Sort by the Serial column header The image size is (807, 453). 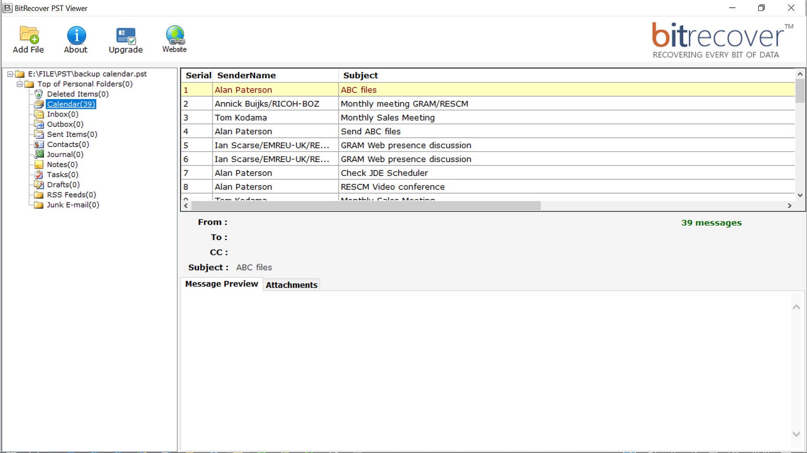point(198,75)
